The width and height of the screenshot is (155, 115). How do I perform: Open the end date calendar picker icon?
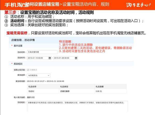76,58
